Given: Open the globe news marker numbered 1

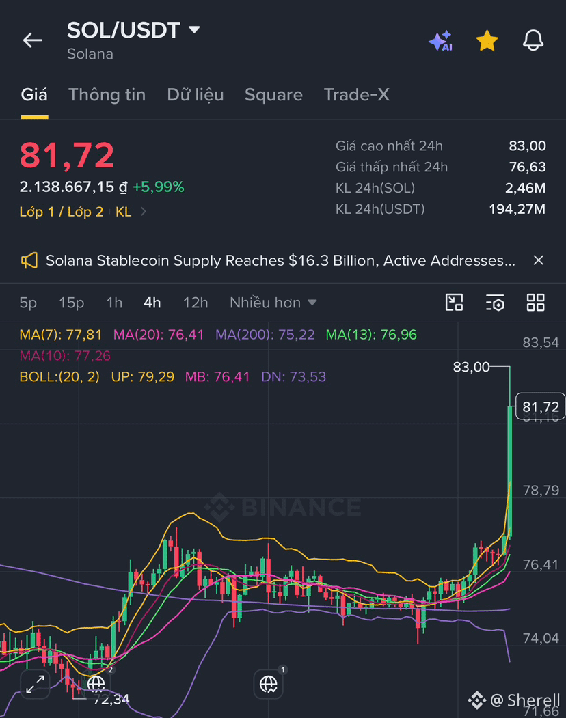Looking at the screenshot, I should (269, 684).
